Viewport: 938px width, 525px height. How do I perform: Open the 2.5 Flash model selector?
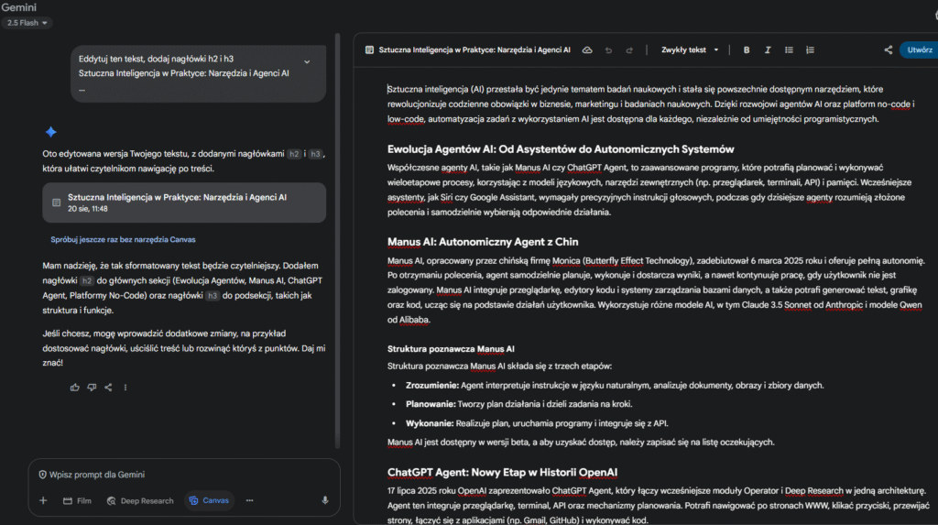click(x=27, y=23)
